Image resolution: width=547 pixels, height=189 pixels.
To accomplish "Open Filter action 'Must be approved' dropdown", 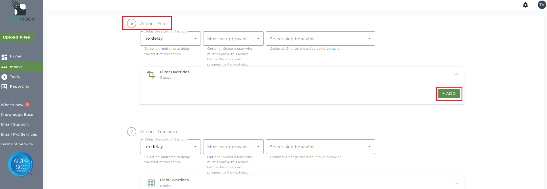I will click(233, 38).
